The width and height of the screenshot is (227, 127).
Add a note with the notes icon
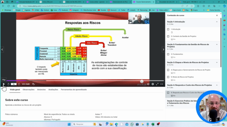[x=33, y=84]
